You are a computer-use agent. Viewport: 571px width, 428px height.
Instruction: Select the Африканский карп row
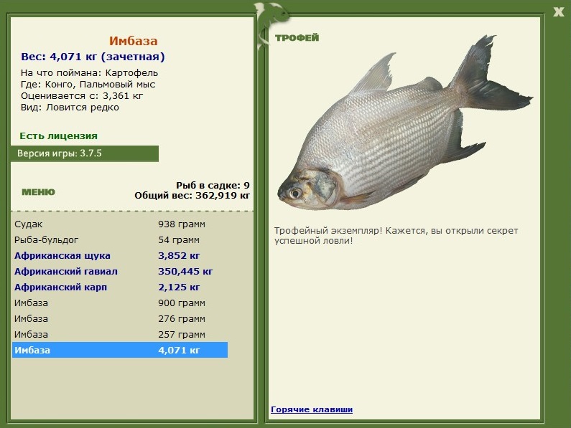pyautogui.click(x=120, y=287)
